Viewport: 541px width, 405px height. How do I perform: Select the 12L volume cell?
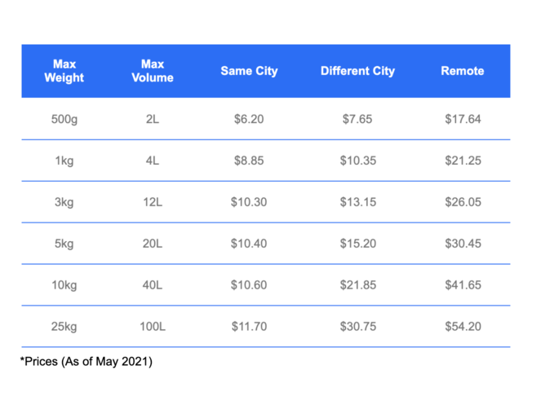click(x=153, y=202)
